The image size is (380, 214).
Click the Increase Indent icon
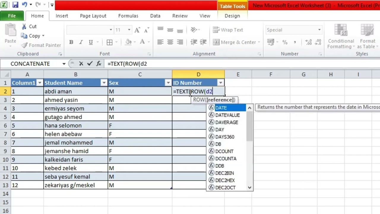203,42
